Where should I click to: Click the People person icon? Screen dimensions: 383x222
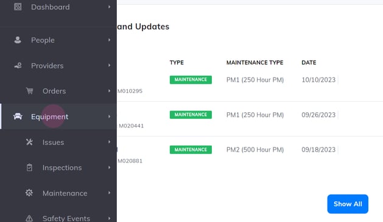[x=18, y=40]
